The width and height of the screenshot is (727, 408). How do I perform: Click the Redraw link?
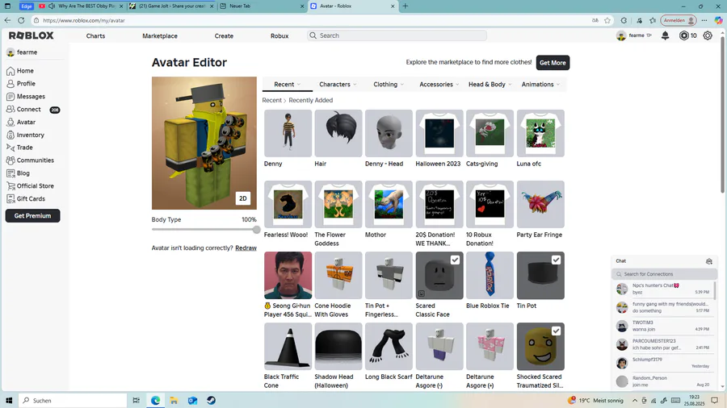click(246, 248)
